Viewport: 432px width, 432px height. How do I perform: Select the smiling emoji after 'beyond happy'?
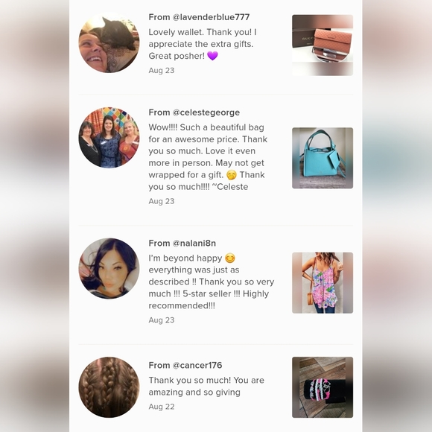[x=230, y=258]
